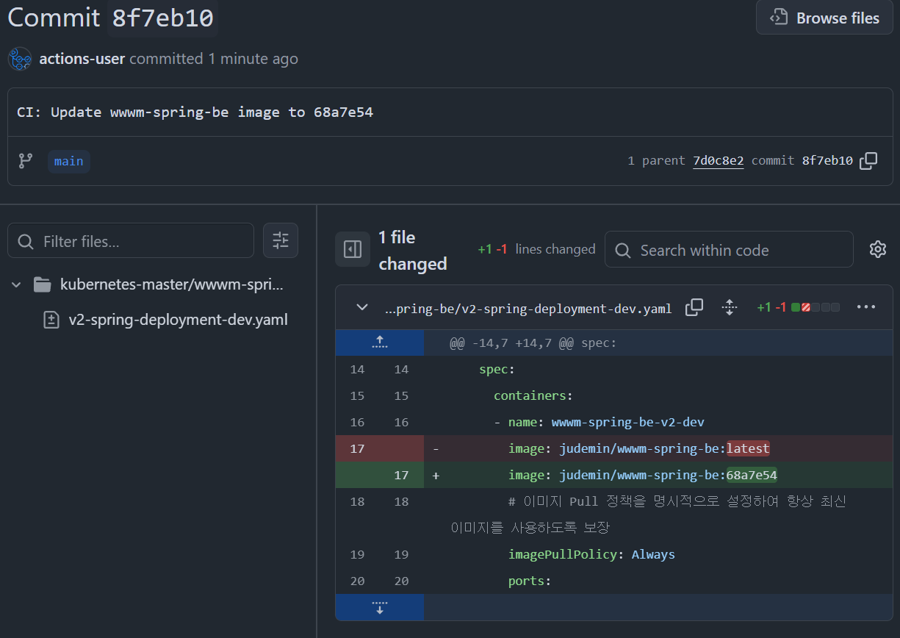Screen dimensions: 900x638
Task: Click the diffstat colored squares indicator
Action: coord(816,307)
